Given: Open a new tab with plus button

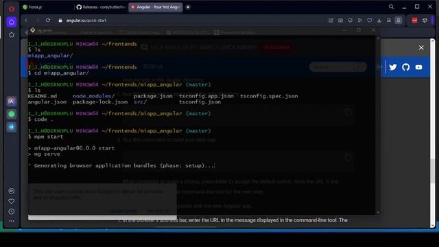Looking at the screenshot, I should (188, 7).
